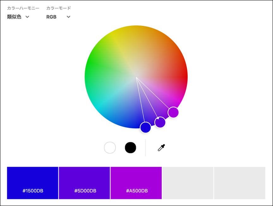The height and width of the screenshot is (206, 273).
Task: Click the middle violet handle on the wheel
Action: pos(160,122)
